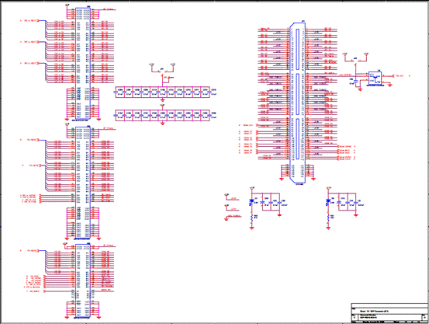The image size is (429, 324).
Task: Select the left LED diode symbol
Action: (x=251, y=201)
